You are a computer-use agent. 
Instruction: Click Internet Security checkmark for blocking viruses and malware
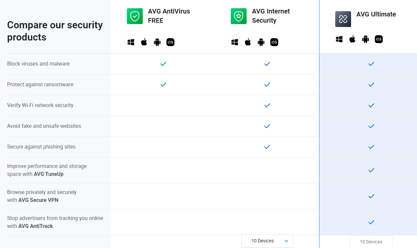pos(267,64)
